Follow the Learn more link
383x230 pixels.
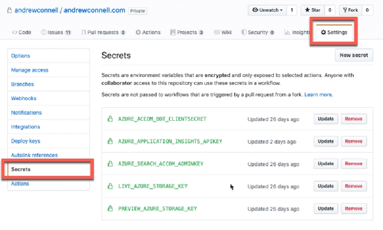coord(318,94)
